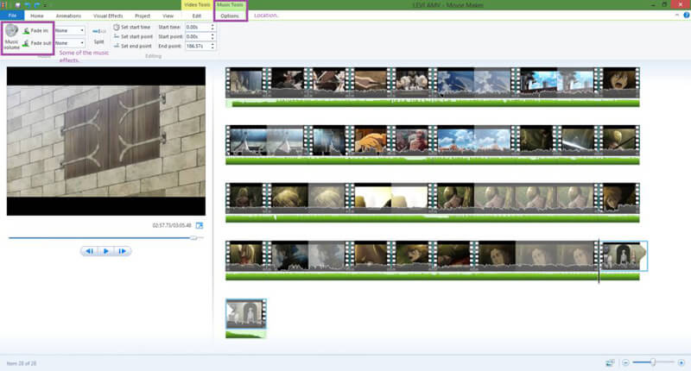The height and width of the screenshot is (371, 691).
Task: Open the Music volume control
Action: point(11,37)
